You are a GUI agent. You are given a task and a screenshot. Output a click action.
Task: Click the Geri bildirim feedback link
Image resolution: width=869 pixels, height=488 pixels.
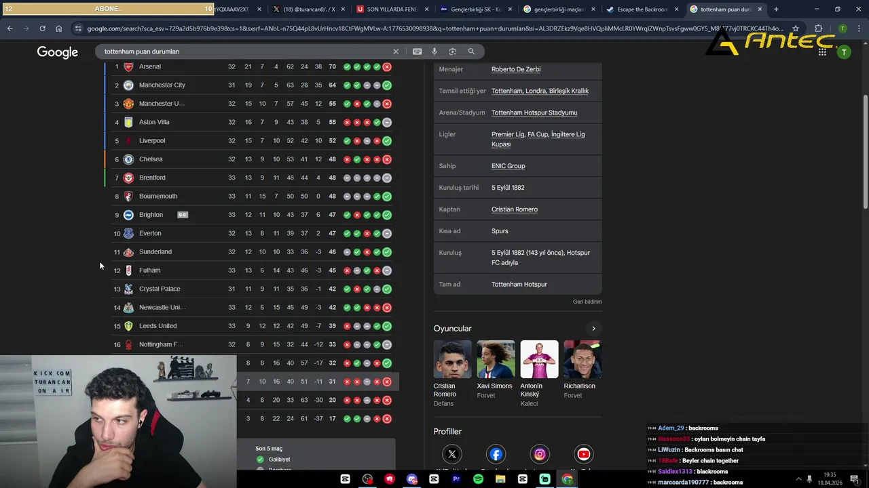click(587, 302)
